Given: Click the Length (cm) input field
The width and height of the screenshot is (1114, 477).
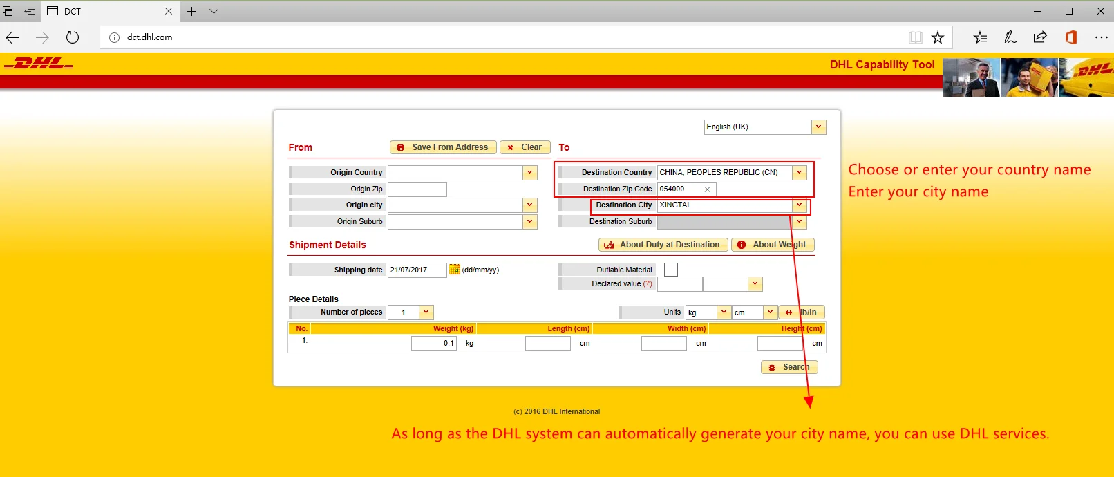Looking at the screenshot, I should pos(548,344).
